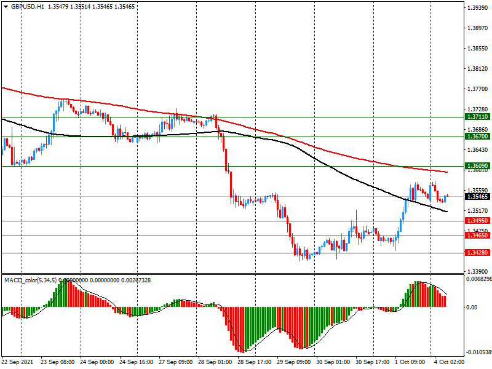Click the 30 Sep 17:00 time axis label

373,362
